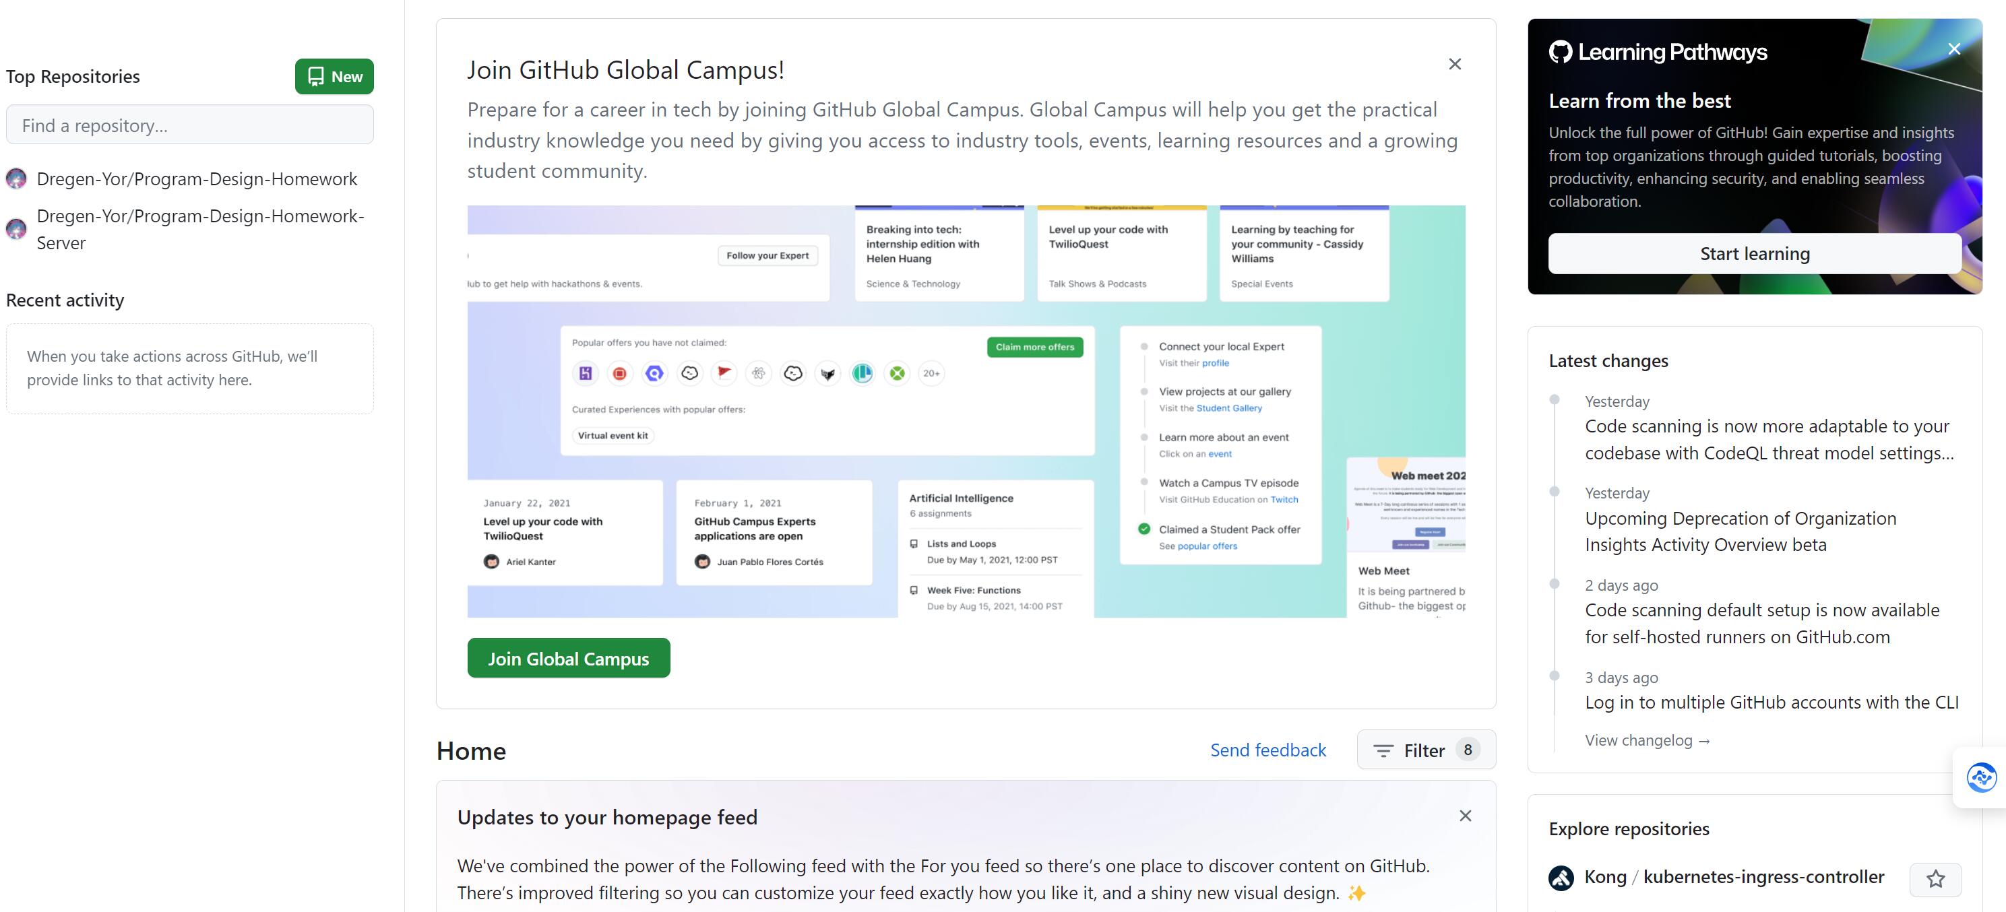Focus the Find a repository search field
Viewport: 2006px width, 912px height.
tap(189, 125)
